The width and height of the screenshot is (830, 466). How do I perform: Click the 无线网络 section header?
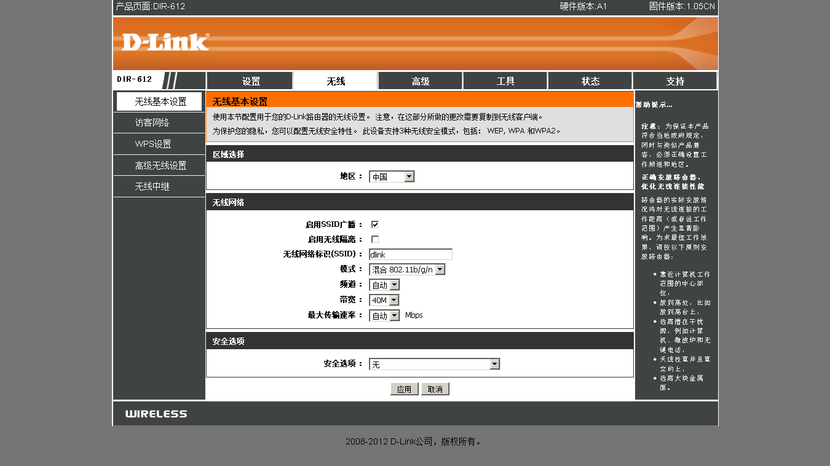[420, 202]
